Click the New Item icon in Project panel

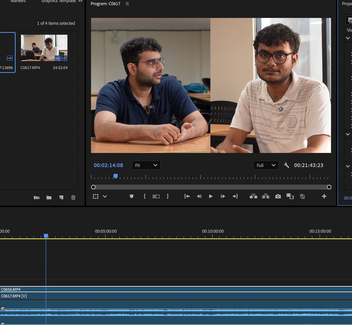[61, 197]
